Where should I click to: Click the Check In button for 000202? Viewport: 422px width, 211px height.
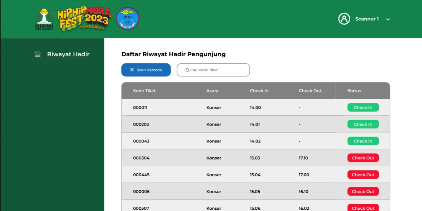pos(363,124)
